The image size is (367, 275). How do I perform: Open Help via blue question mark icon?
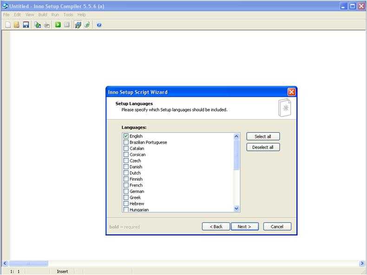[99, 25]
